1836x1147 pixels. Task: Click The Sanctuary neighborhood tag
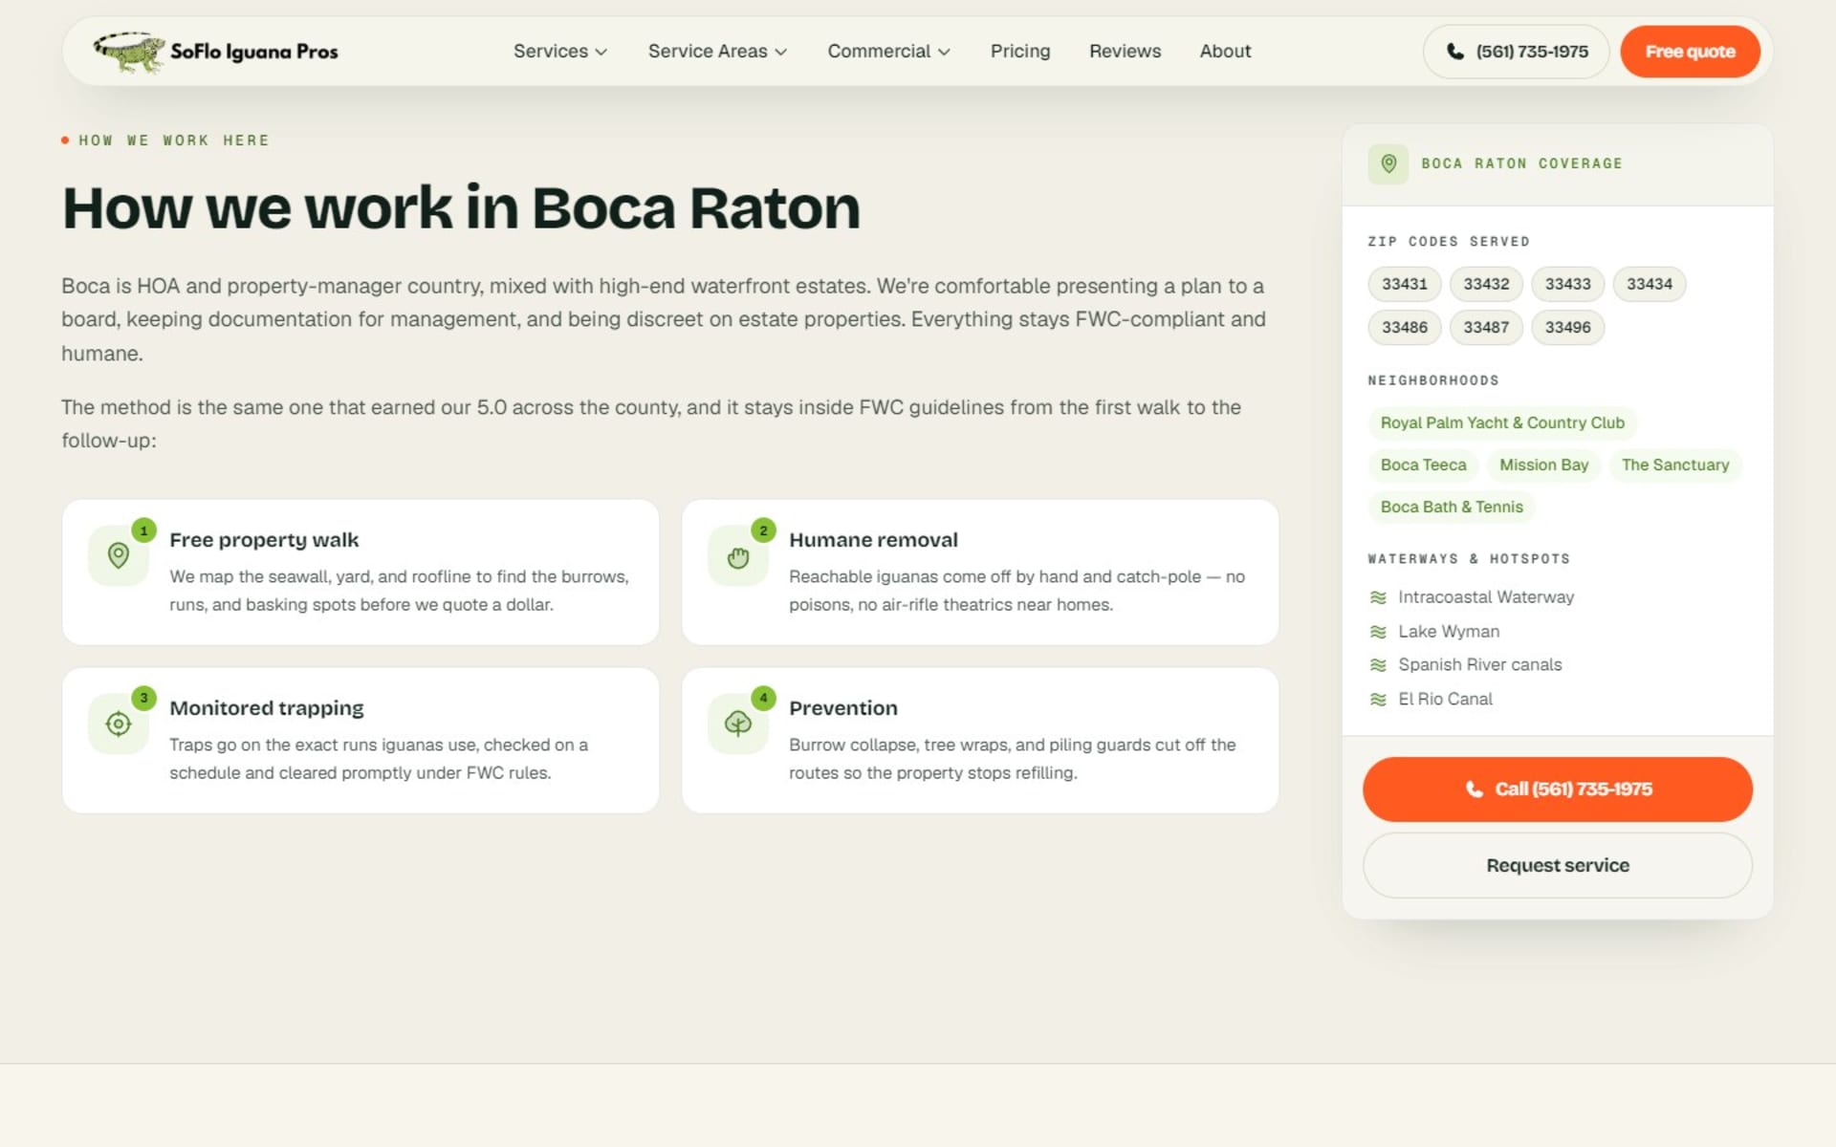pos(1675,465)
